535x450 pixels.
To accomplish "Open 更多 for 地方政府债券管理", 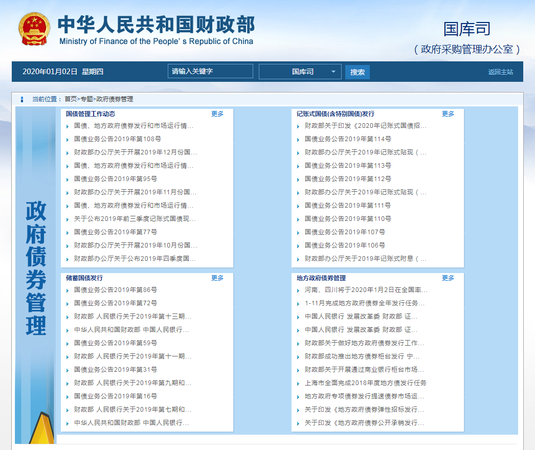I will 448,278.
